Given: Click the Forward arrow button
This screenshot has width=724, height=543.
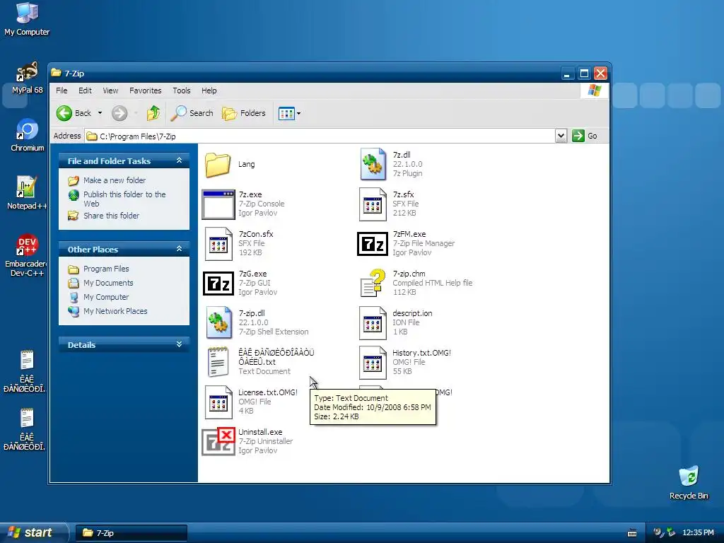Looking at the screenshot, I should click(119, 113).
